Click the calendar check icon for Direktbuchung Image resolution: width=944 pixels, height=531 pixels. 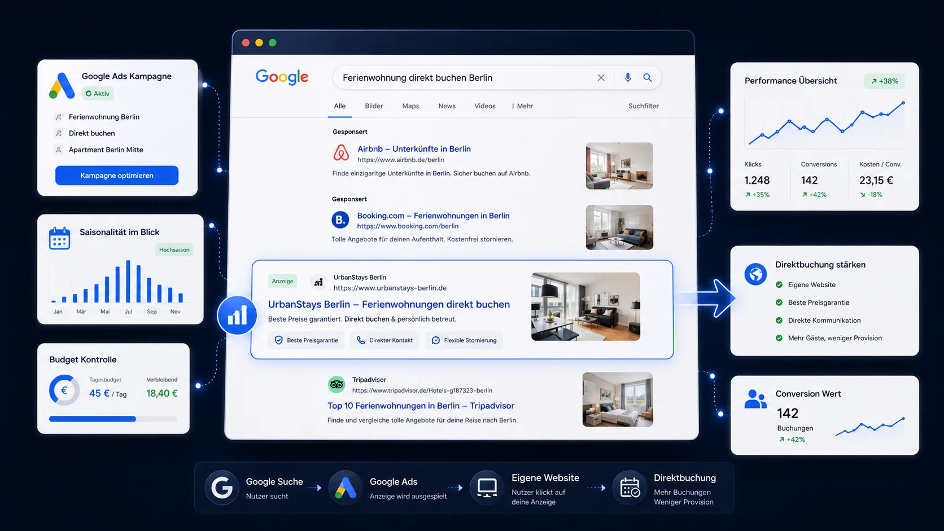[630, 488]
